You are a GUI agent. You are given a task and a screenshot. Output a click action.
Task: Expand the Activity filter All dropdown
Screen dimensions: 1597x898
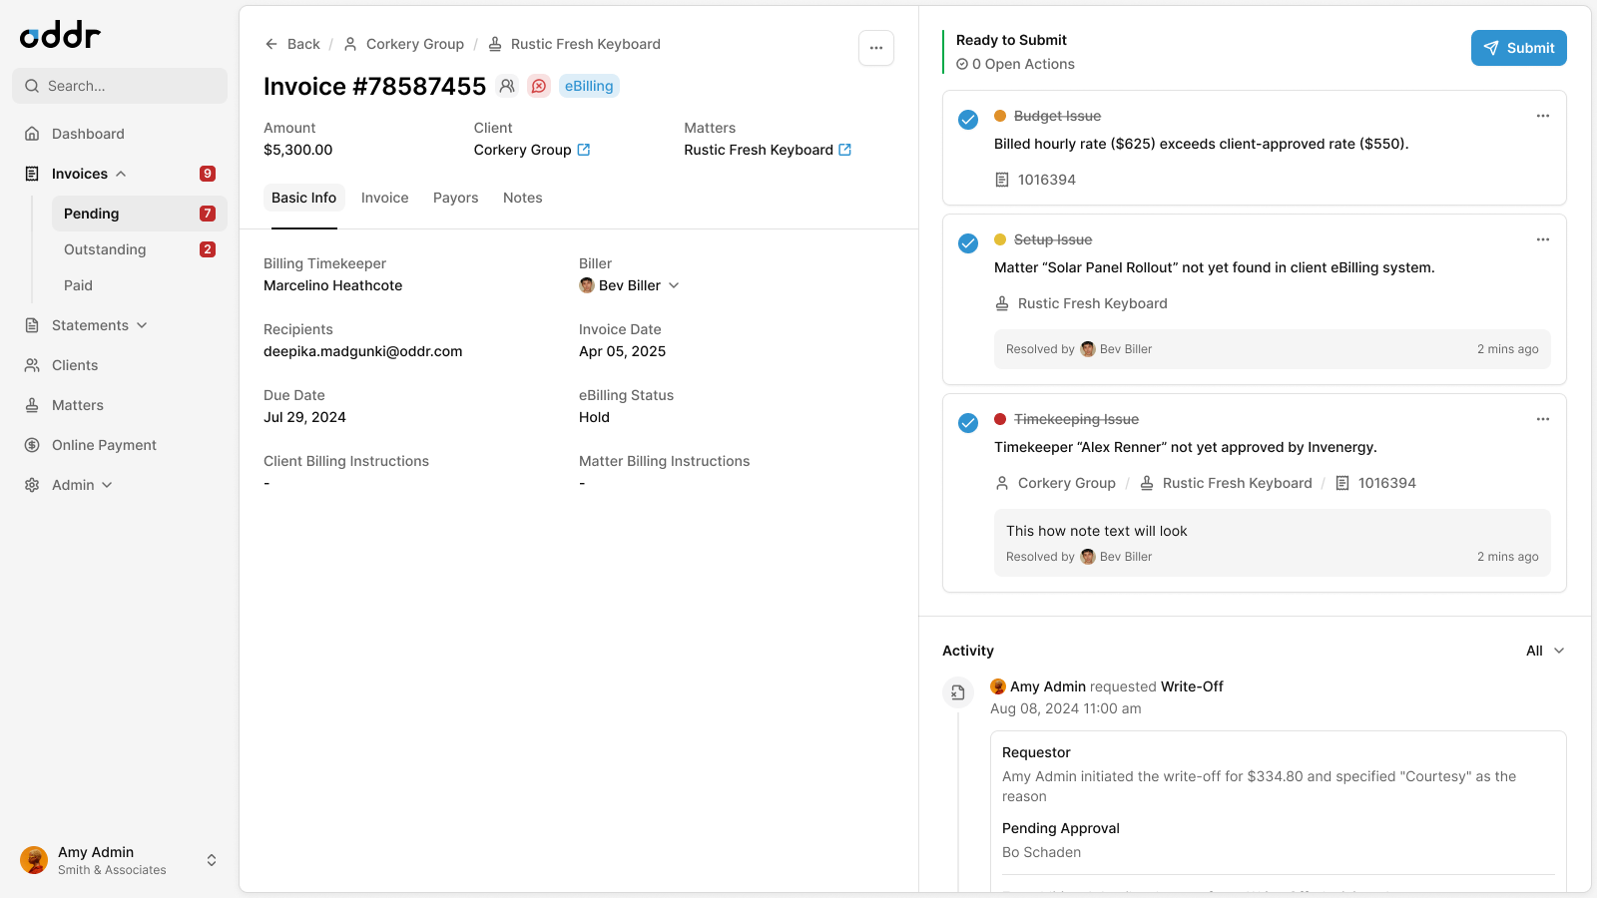tap(1545, 651)
